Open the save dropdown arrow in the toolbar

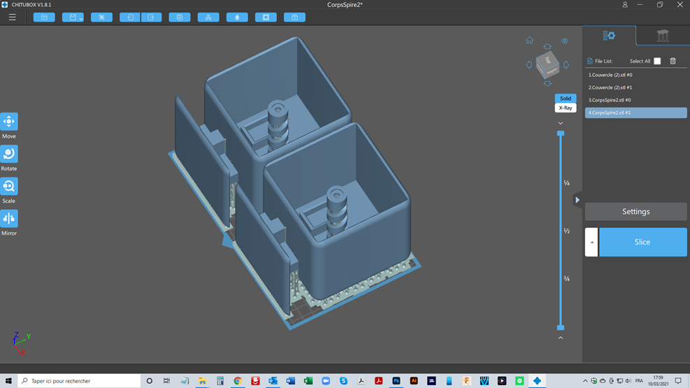pyautogui.click(x=81, y=18)
